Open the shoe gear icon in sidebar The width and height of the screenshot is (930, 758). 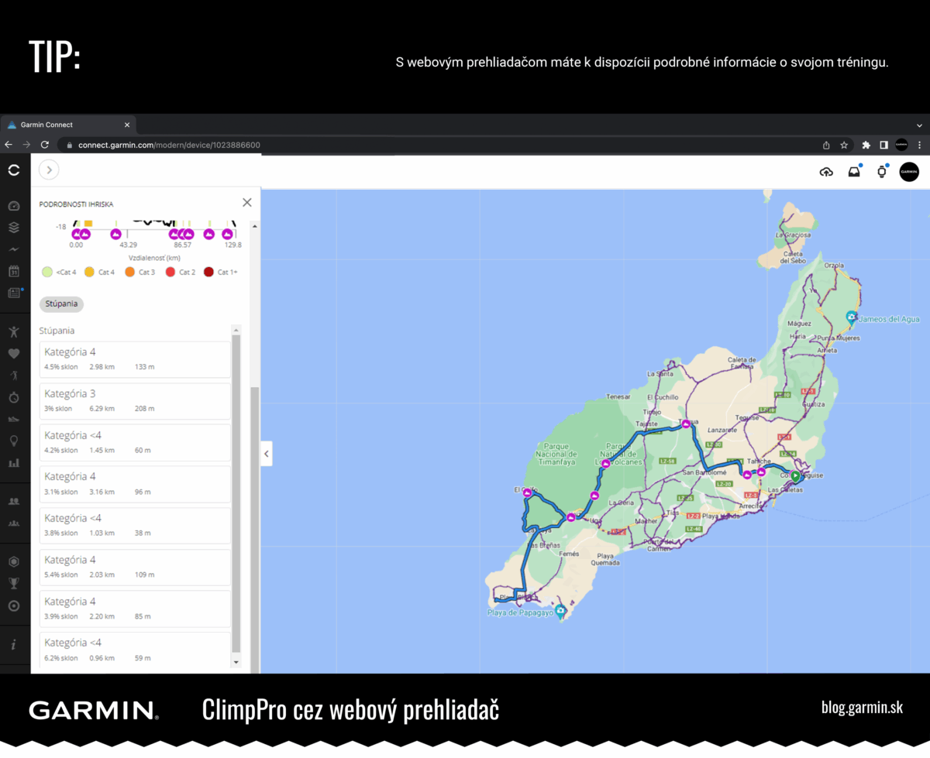[x=14, y=419]
